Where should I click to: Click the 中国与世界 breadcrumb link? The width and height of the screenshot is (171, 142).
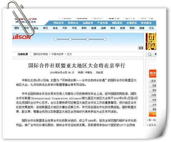pos(57,54)
